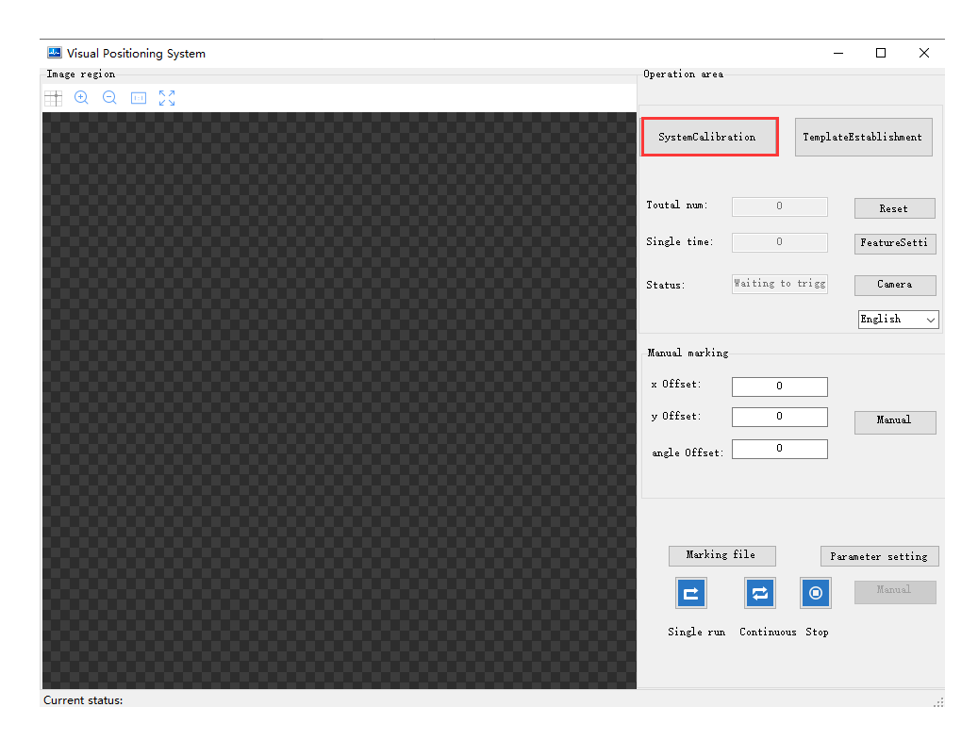Click the actual size 1:1 icon
Screen dimensions: 978x740
tap(138, 98)
